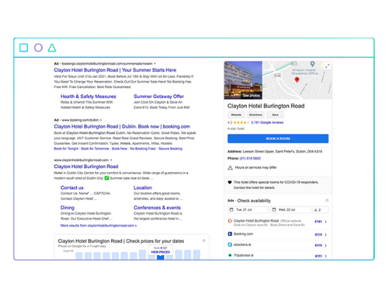Click the blue BOOK A ROOM button
The width and height of the screenshot is (388, 298).
(278, 139)
